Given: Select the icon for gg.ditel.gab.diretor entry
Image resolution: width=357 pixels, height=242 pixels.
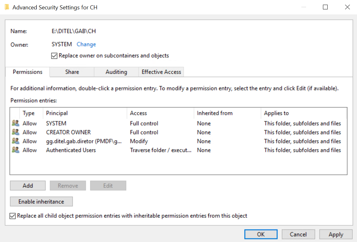Looking at the screenshot, I should 15,141.
